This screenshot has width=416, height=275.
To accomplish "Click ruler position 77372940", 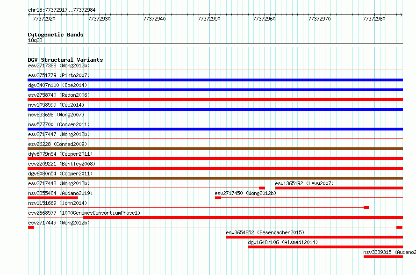I will coord(154,19).
